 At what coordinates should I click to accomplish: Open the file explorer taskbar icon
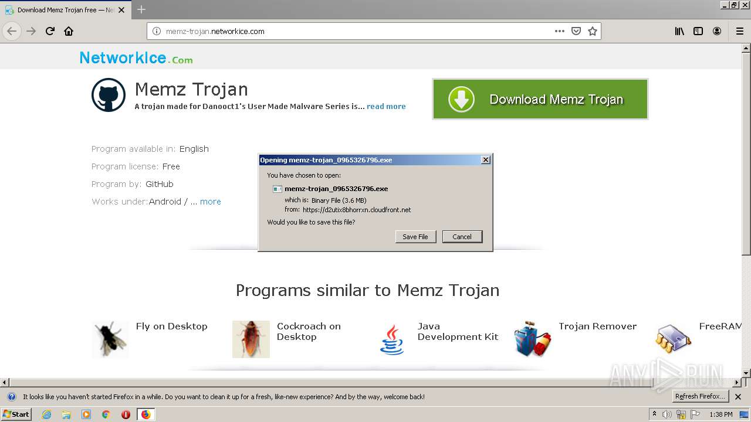[66, 414]
